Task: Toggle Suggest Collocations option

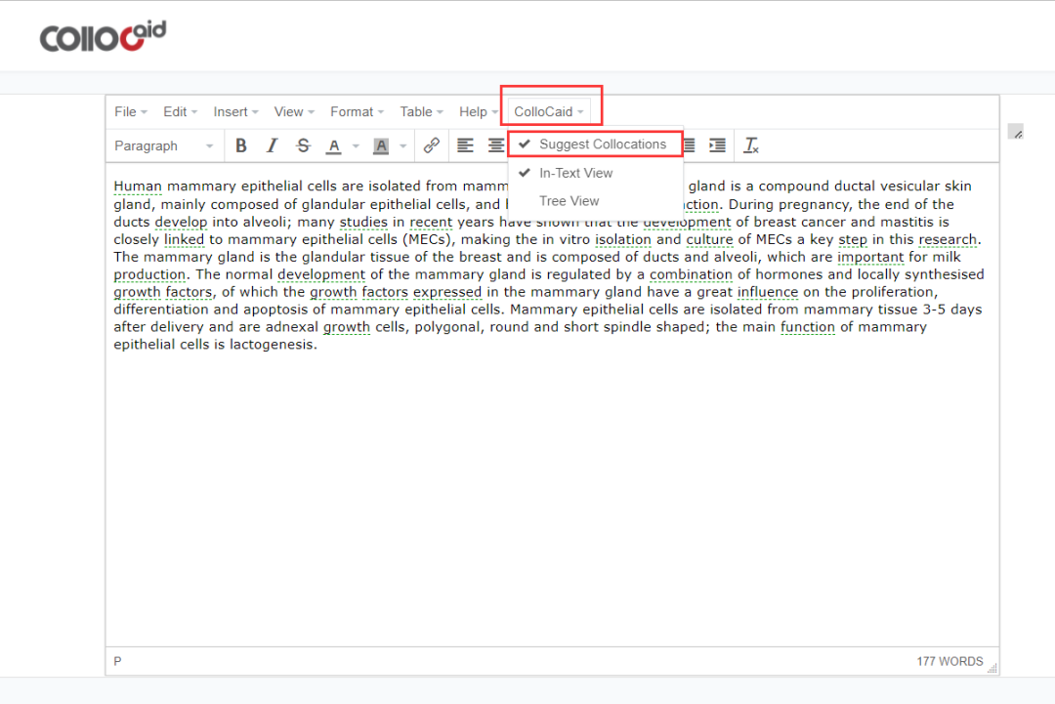Action: point(596,145)
